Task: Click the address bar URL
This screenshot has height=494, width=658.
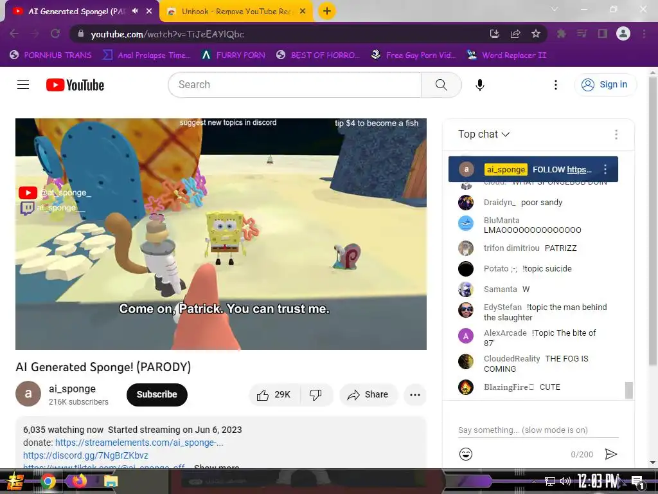Action: pos(167,35)
